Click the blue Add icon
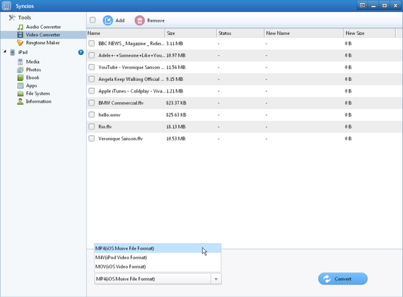403x297 pixels. click(x=108, y=20)
